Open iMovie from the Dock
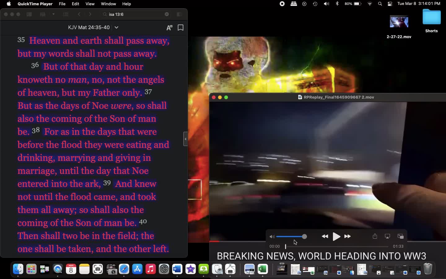 190,269
